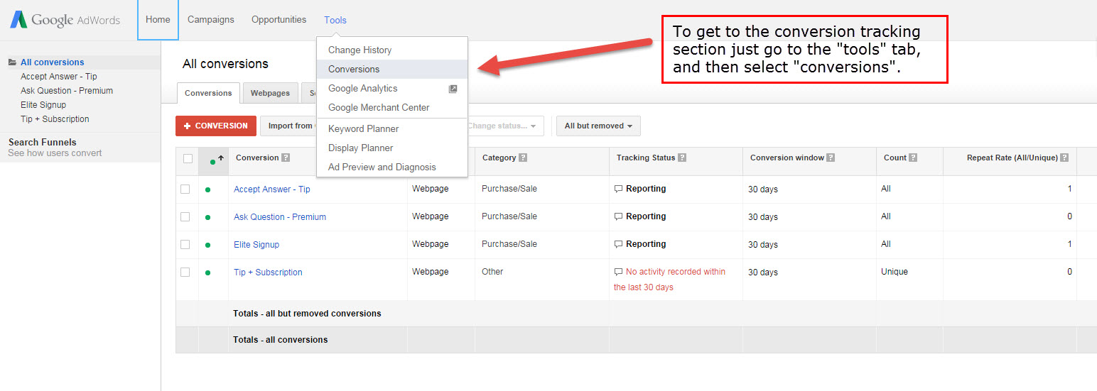Click repeat rate value for Accept Answer - Tip
The width and height of the screenshot is (1097, 391).
coord(1069,189)
